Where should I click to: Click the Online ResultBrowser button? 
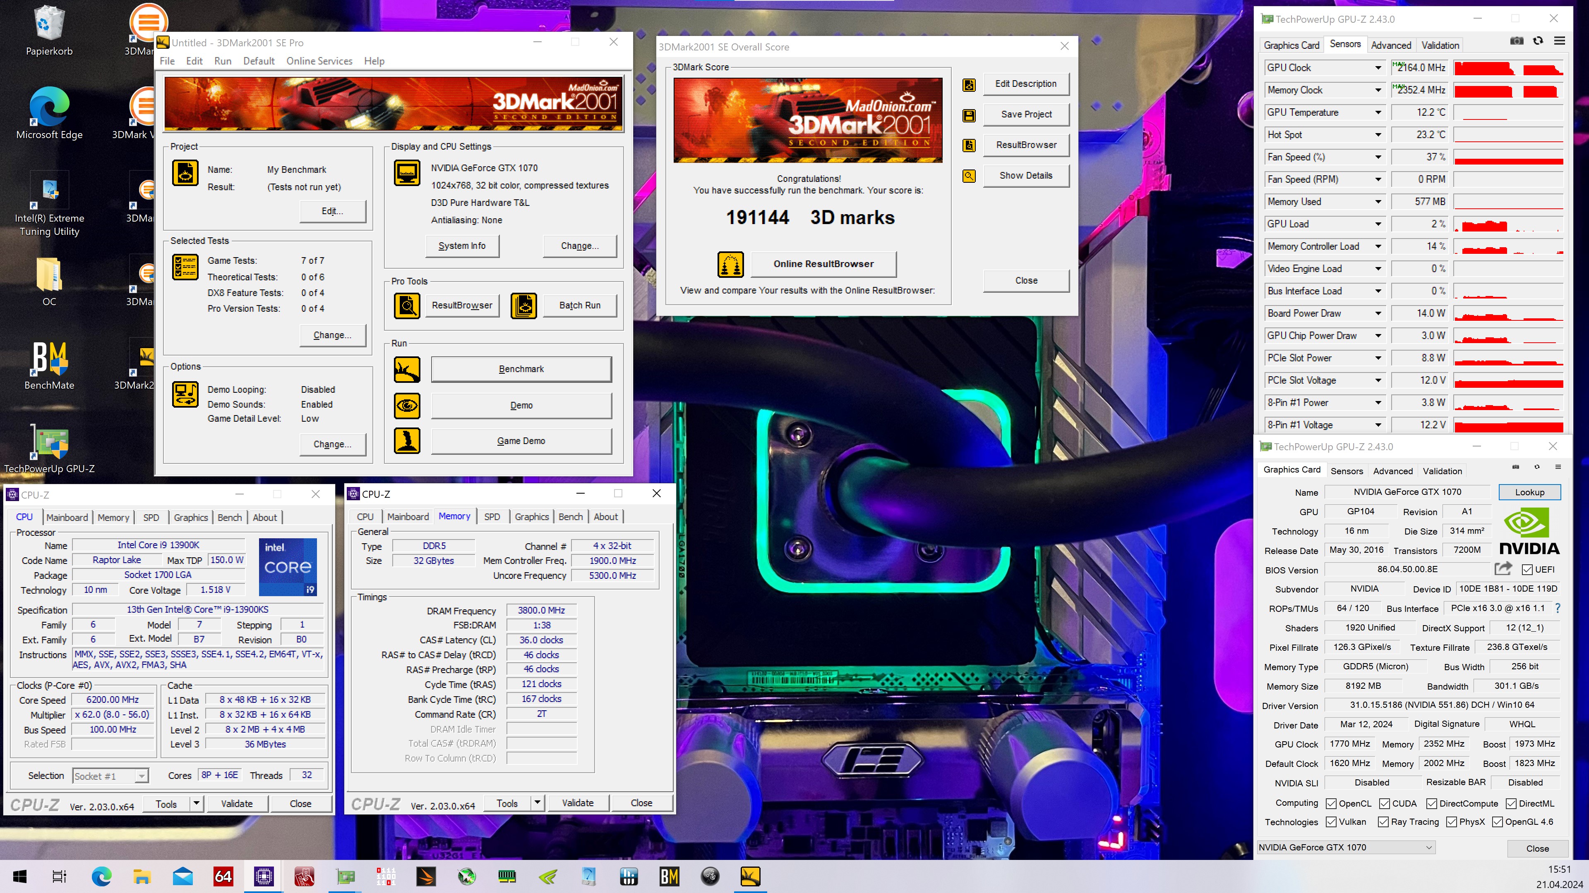tap(823, 264)
